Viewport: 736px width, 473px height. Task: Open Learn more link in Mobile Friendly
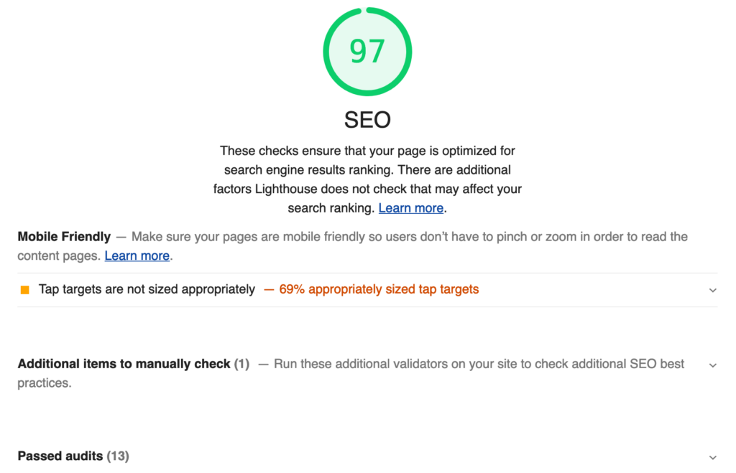tap(137, 256)
